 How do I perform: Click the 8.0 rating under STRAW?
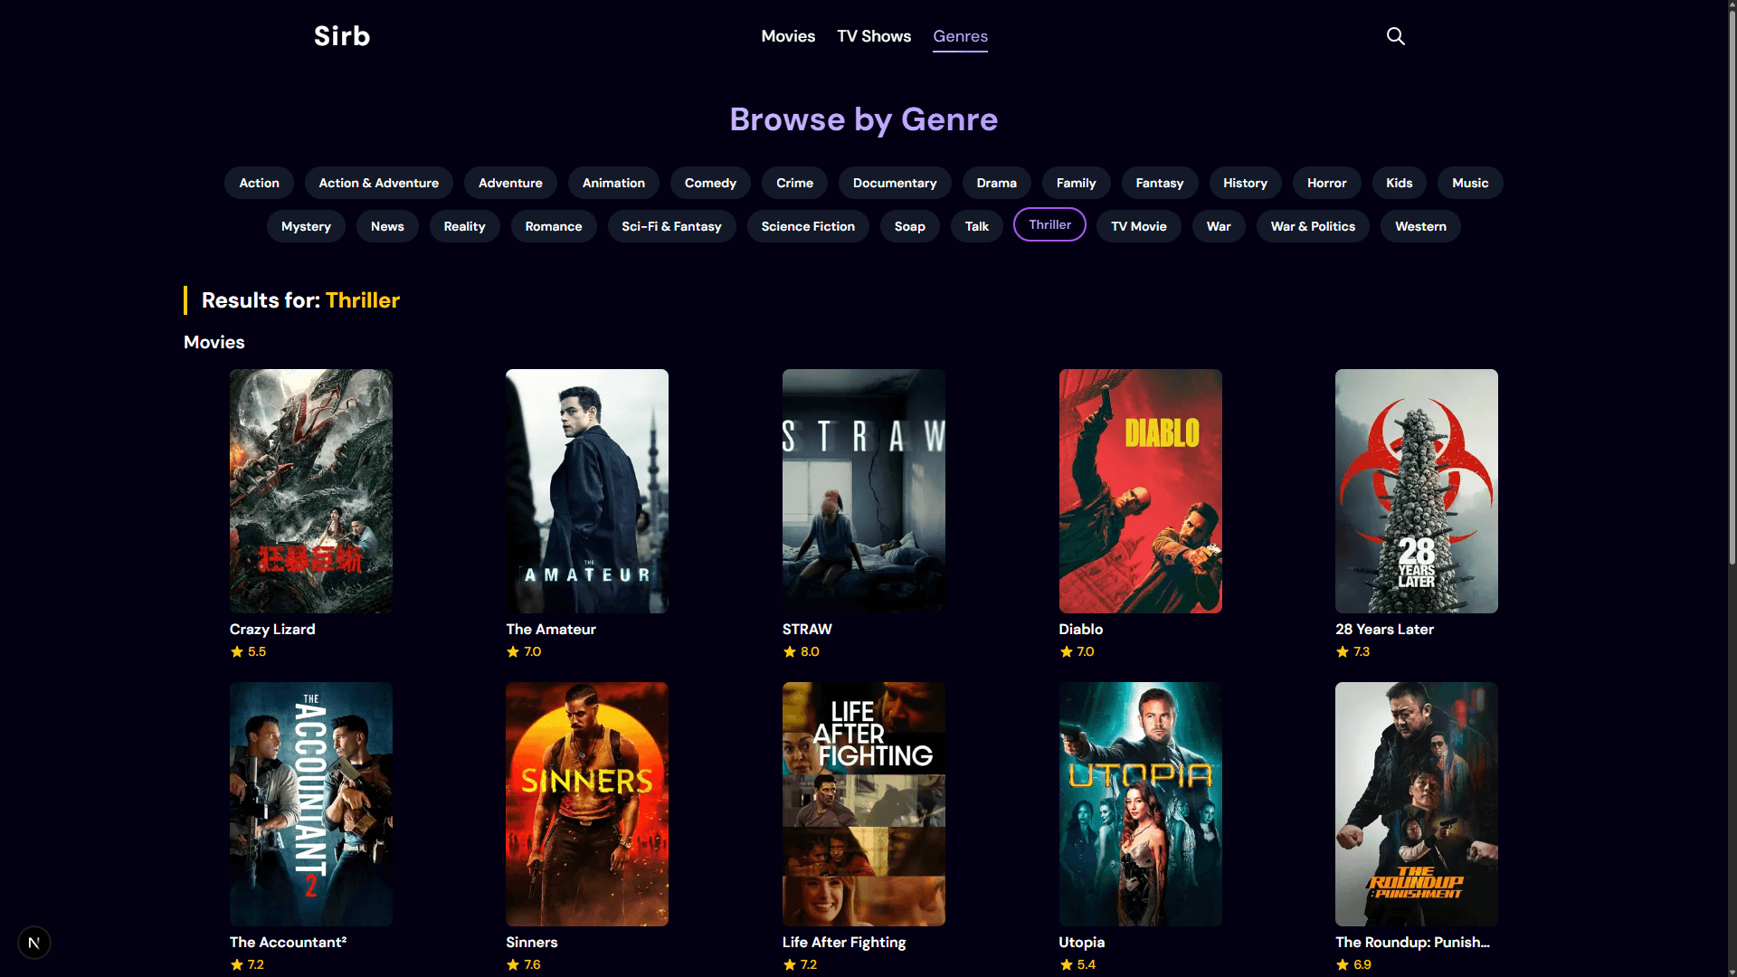click(x=802, y=651)
